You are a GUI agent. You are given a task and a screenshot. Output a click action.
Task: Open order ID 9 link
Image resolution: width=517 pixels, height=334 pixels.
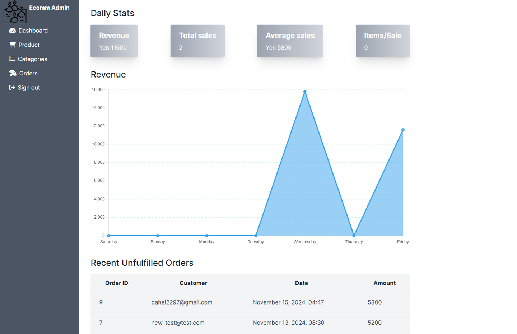pyautogui.click(x=101, y=302)
